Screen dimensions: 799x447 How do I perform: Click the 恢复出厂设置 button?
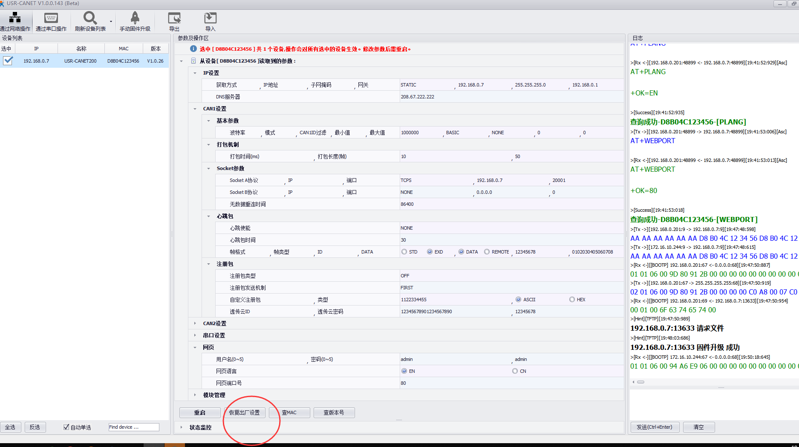[x=245, y=412]
